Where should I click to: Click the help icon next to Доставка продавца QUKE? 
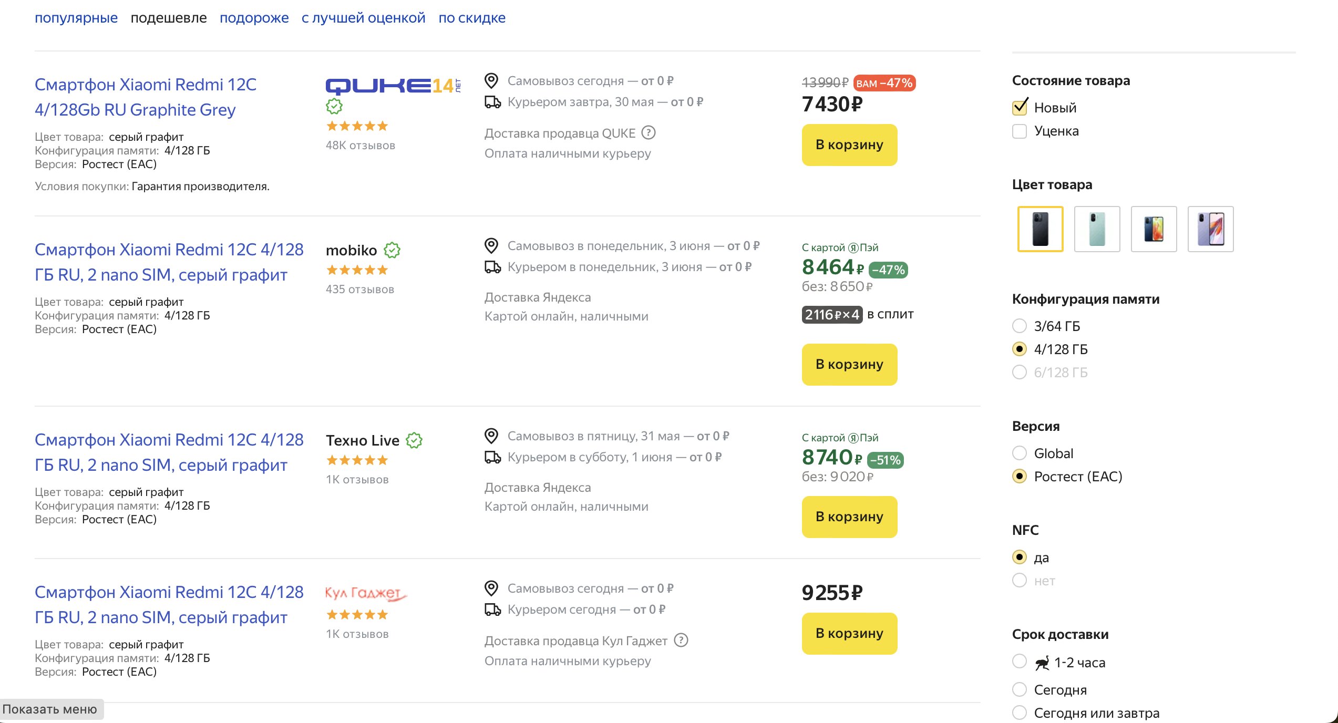point(649,132)
